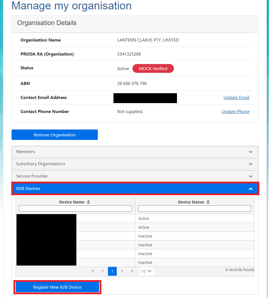The width and height of the screenshot is (269, 298).
Task: Sort the table by Device Status
Action: [x=208, y=202]
